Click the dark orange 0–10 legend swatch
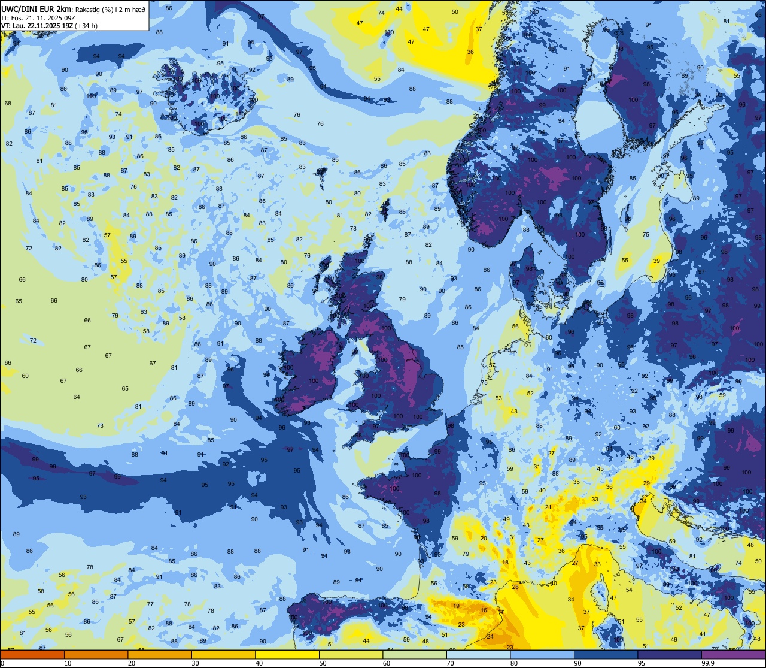Image resolution: width=766 pixels, height=668 pixels. click(32, 654)
